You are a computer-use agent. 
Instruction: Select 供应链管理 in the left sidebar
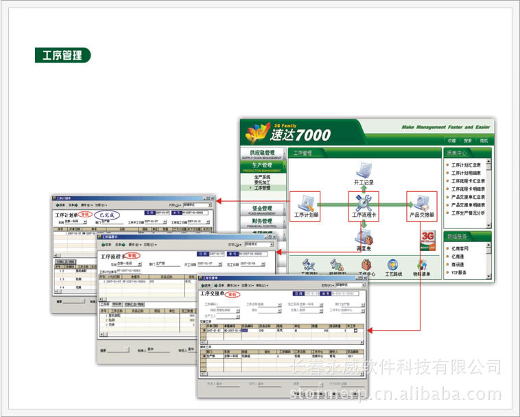[x=262, y=154]
